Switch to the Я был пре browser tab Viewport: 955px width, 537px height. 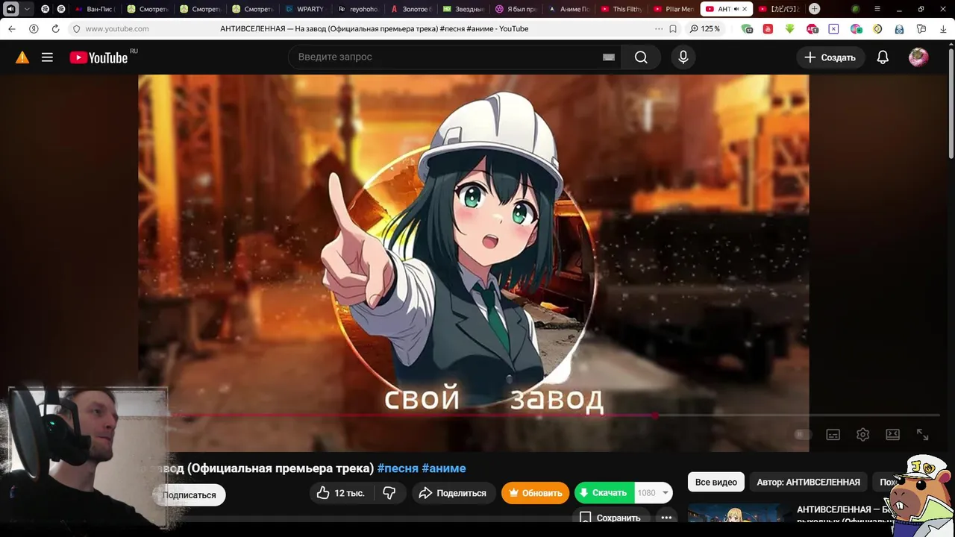pyautogui.click(x=516, y=9)
